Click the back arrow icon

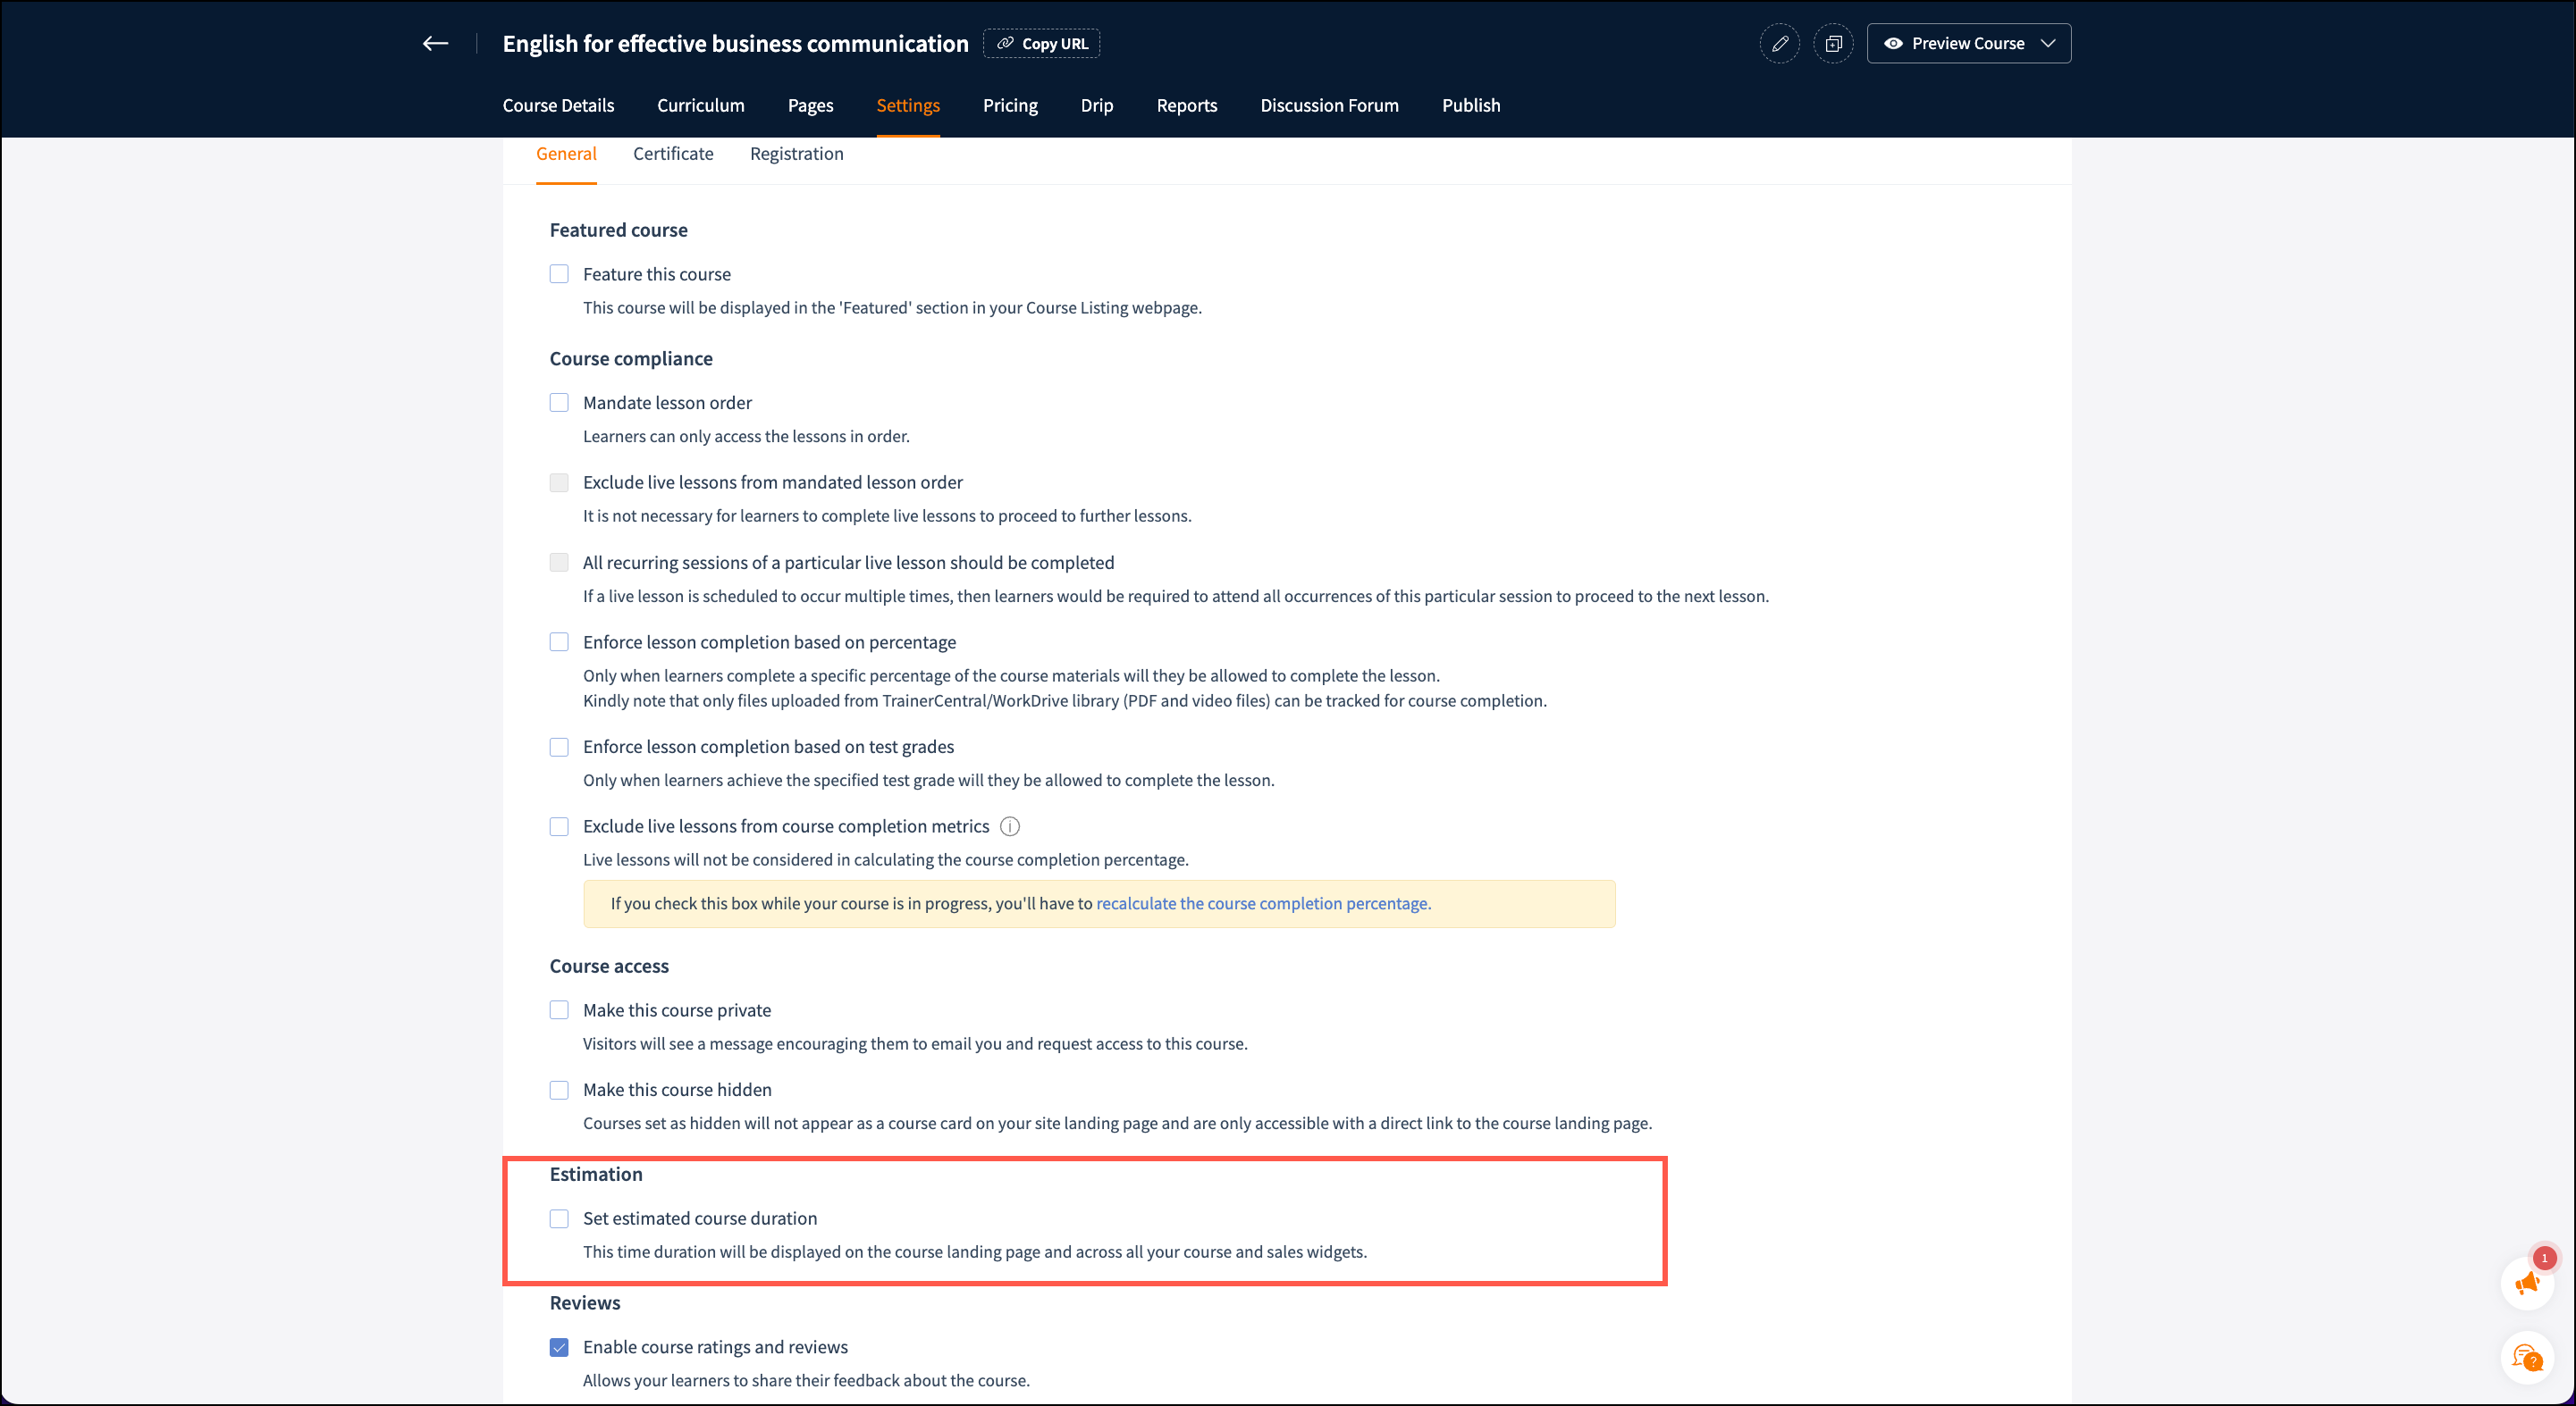pyautogui.click(x=435, y=43)
